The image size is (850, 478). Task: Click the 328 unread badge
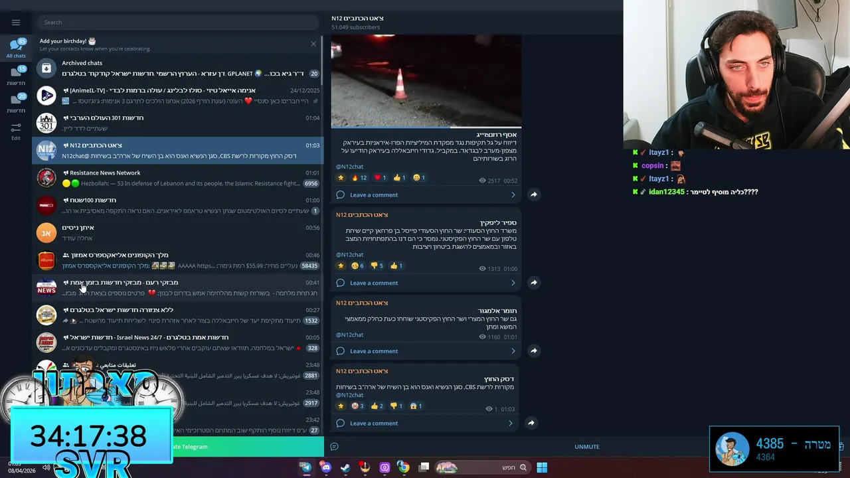coord(312,348)
